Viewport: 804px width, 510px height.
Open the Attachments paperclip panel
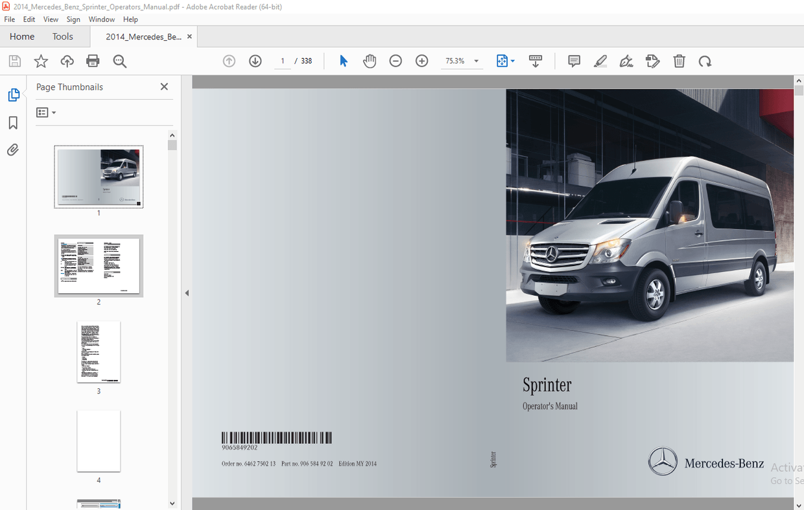pyautogui.click(x=12, y=150)
